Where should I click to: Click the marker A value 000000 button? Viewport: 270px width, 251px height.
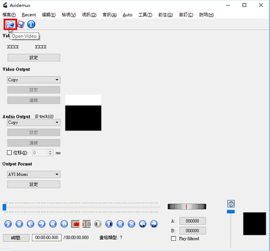(193, 221)
